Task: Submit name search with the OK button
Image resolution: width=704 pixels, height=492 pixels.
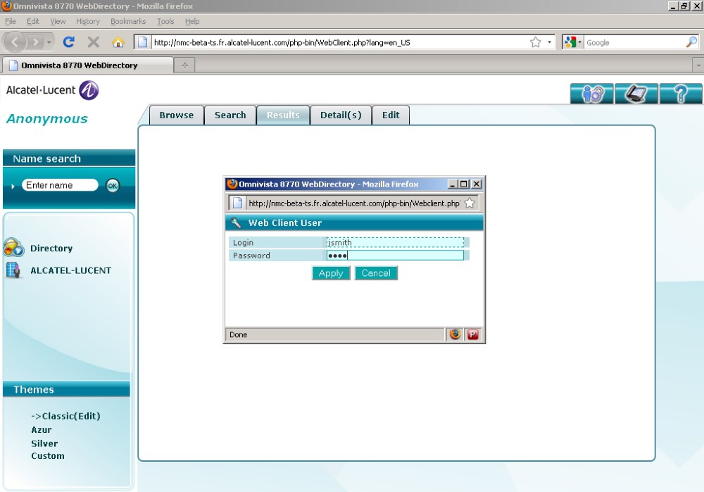Action: 112,185
